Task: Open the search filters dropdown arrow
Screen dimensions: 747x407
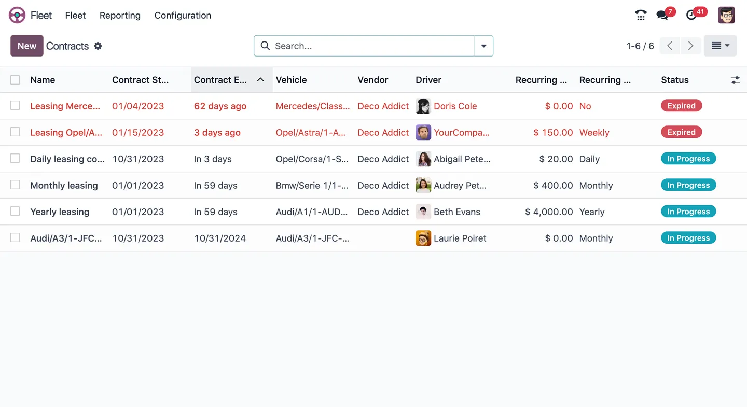Action: click(x=483, y=46)
